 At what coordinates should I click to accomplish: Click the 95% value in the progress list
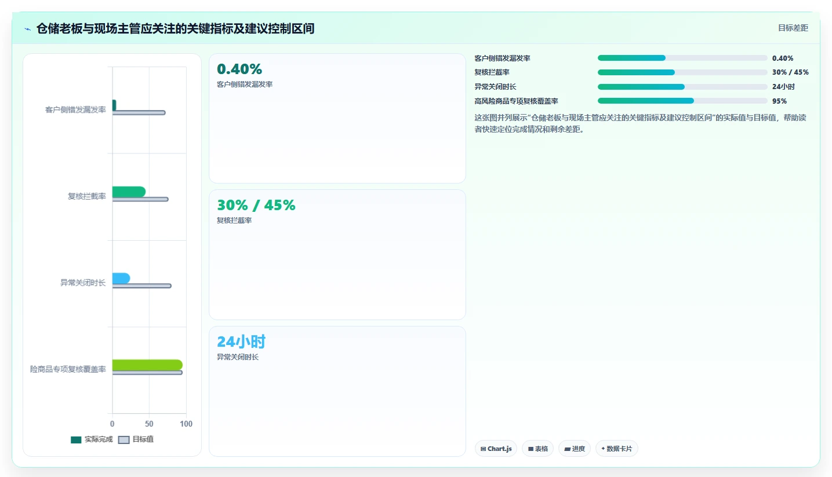click(x=779, y=101)
